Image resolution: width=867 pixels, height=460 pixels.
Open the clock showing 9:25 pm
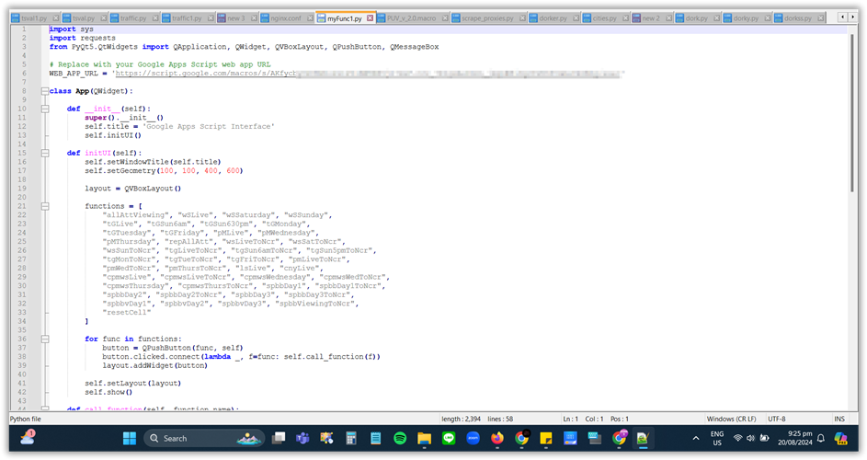coord(794,438)
